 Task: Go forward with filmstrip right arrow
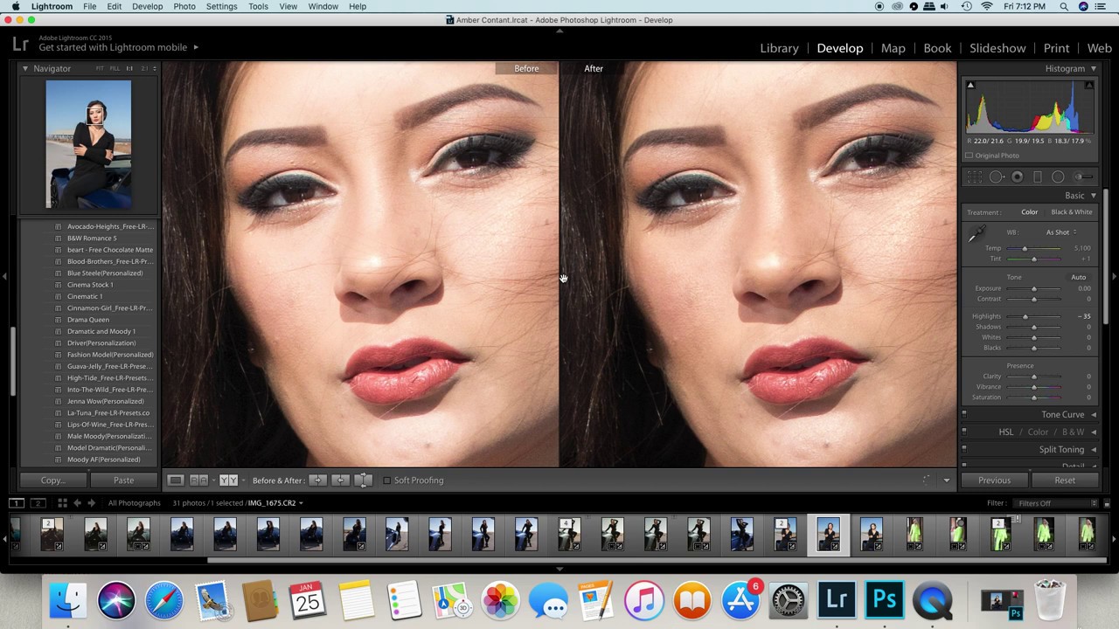91,503
